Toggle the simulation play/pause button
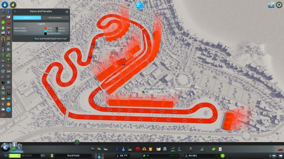This screenshot has width=284, height=159. 6,156
